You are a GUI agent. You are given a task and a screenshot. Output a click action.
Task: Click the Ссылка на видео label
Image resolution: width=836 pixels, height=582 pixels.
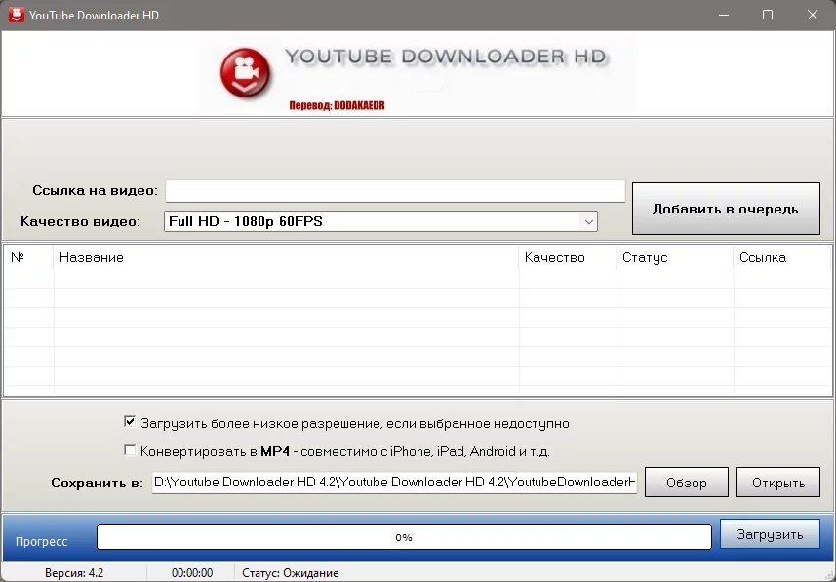coord(95,190)
